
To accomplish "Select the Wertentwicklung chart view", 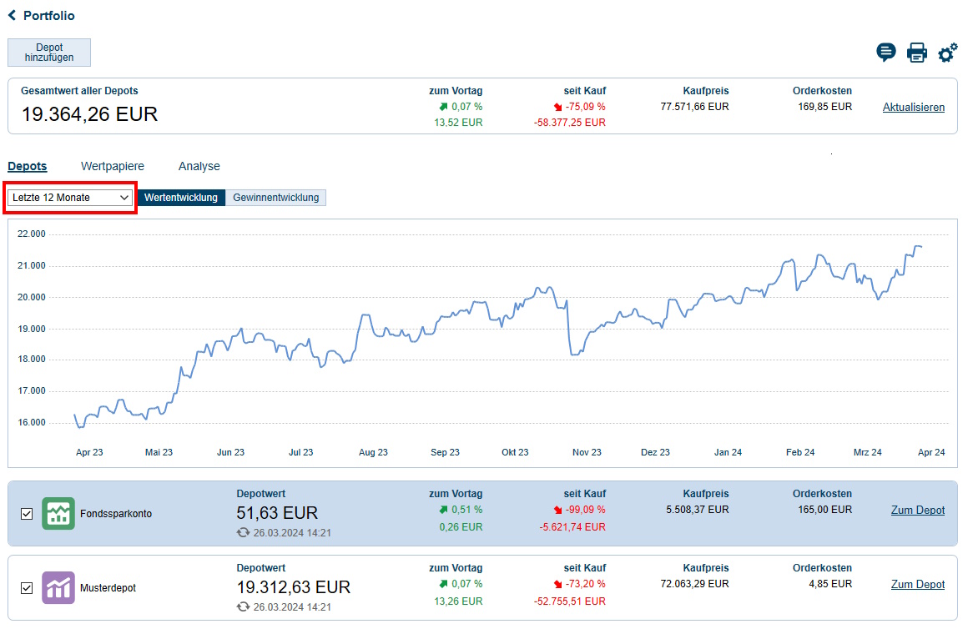I will tap(181, 198).
